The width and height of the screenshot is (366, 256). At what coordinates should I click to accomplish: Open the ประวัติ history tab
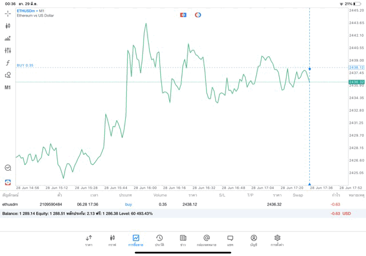pyautogui.click(x=159, y=240)
